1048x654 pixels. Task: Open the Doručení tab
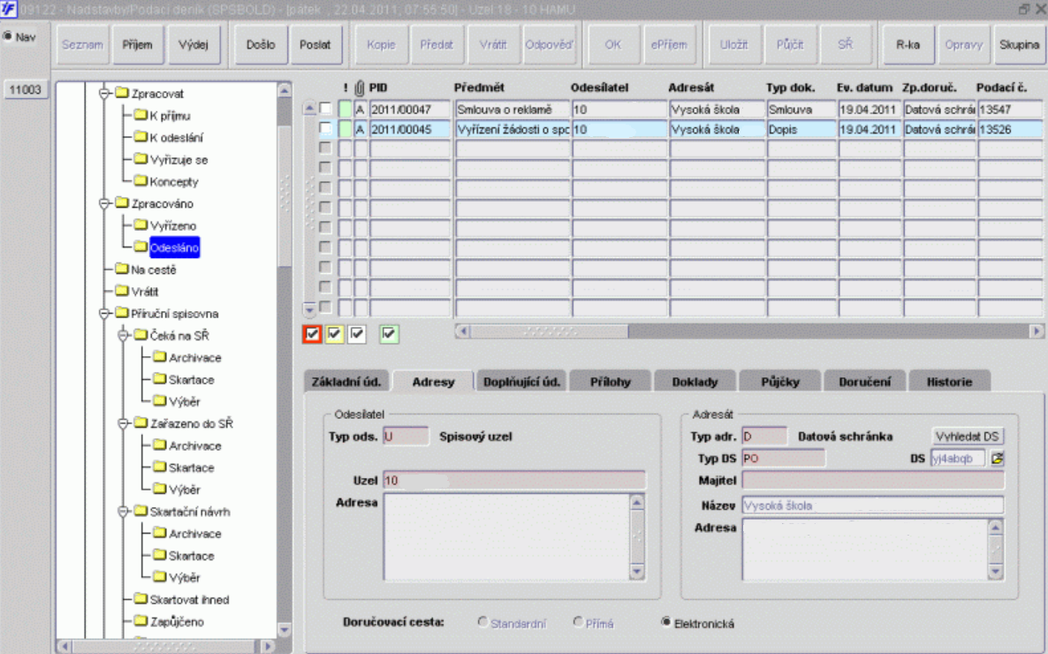tap(865, 382)
